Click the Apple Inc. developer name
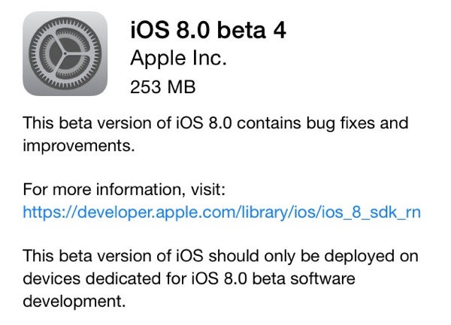 [178, 59]
